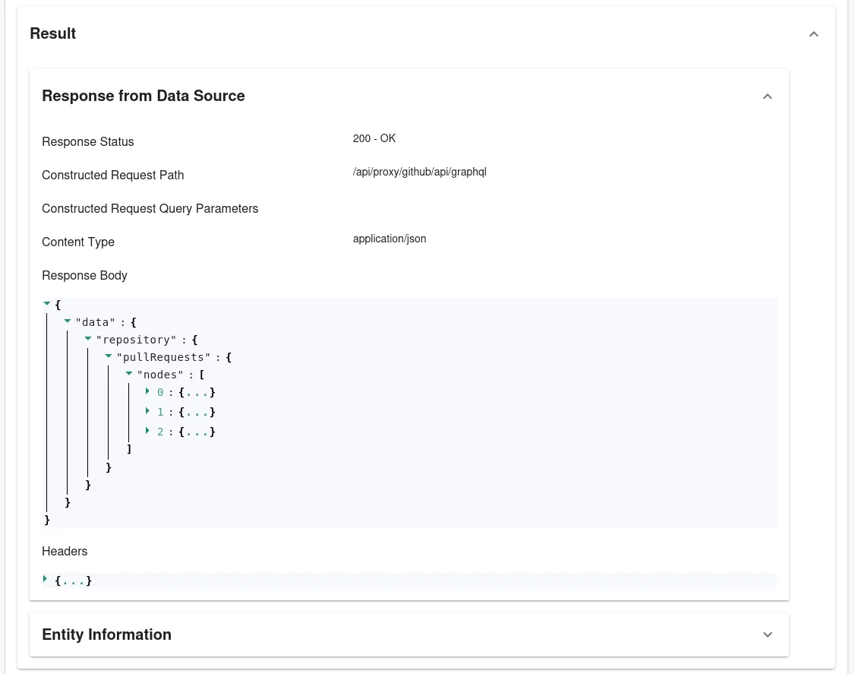Click the /api/proxy/github/api/graphql path text
The width and height of the screenshot is (855, 674).
pyautogui.click(x=420, y=172)
